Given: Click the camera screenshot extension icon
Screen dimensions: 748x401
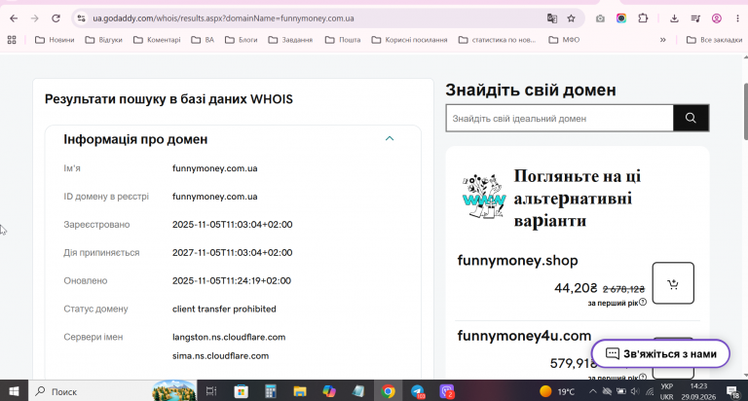Looking at the screenshot, I should 600,18.
